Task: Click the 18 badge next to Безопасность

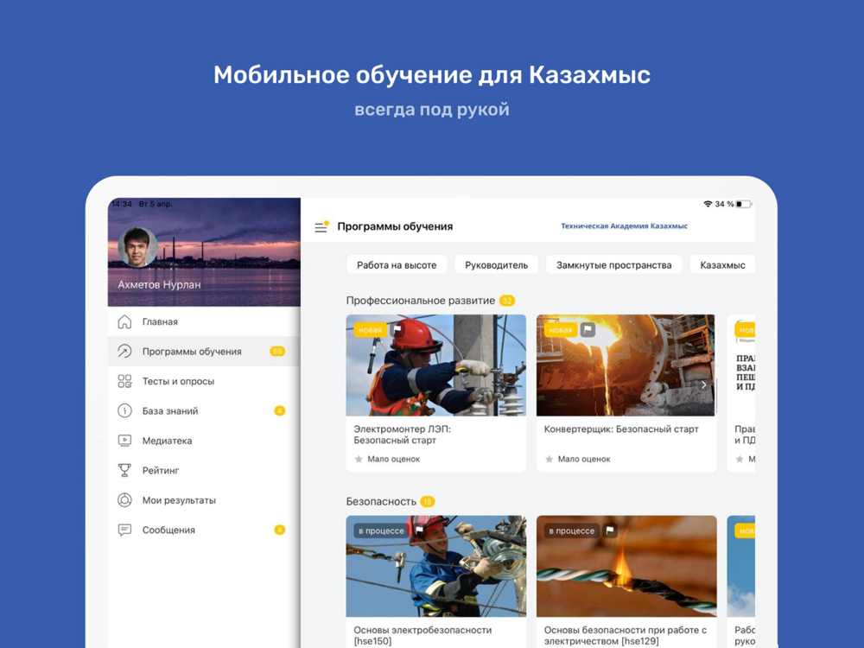Action: (x=428, y=501)
